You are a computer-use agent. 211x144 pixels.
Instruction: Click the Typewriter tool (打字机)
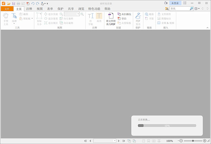click(x=91, y=18)
